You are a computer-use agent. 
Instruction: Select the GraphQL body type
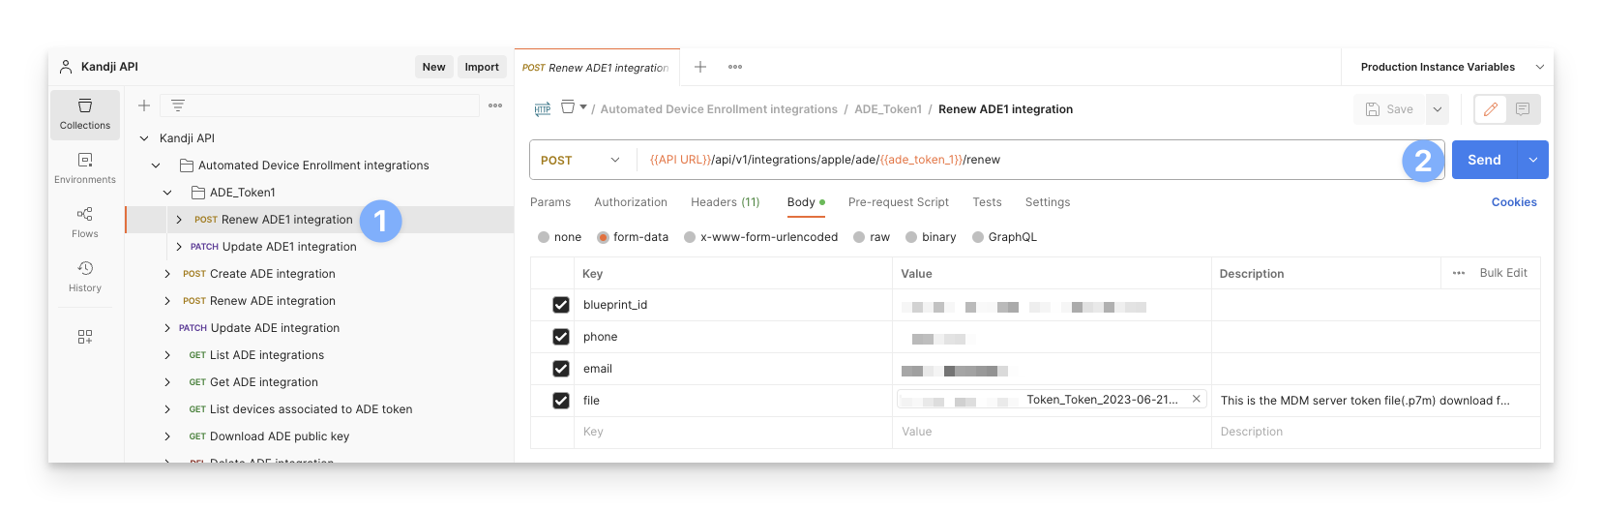coord(978,237)
